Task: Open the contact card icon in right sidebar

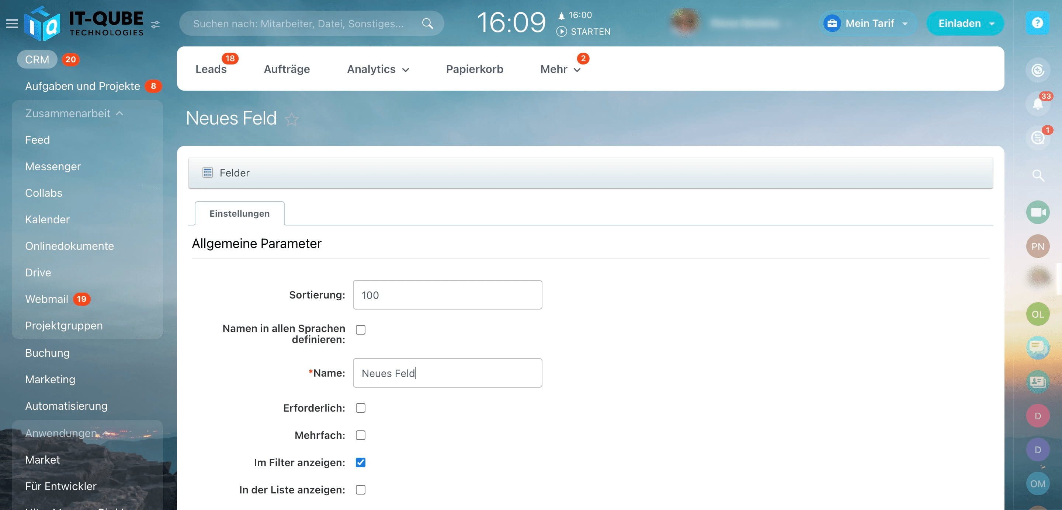Action: pos(1038,381)
